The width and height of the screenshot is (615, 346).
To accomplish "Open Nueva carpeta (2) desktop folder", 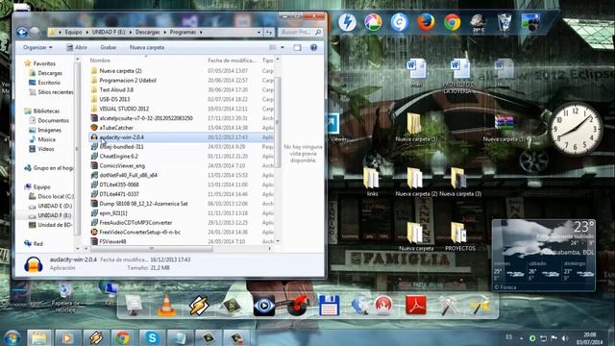I will 416,182.
